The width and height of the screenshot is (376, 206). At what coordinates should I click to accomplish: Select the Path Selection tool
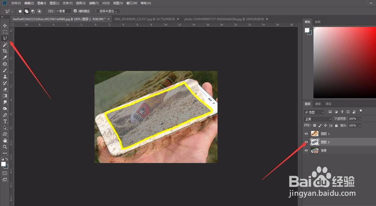(x=5, y=128)
